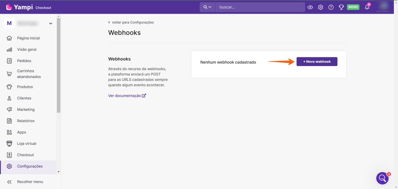The height and width of the screenshot is (189, 398).
Task: Collapse the sidebar with Recolher menu
Action: pyautogui.click(x=30, y=182)
